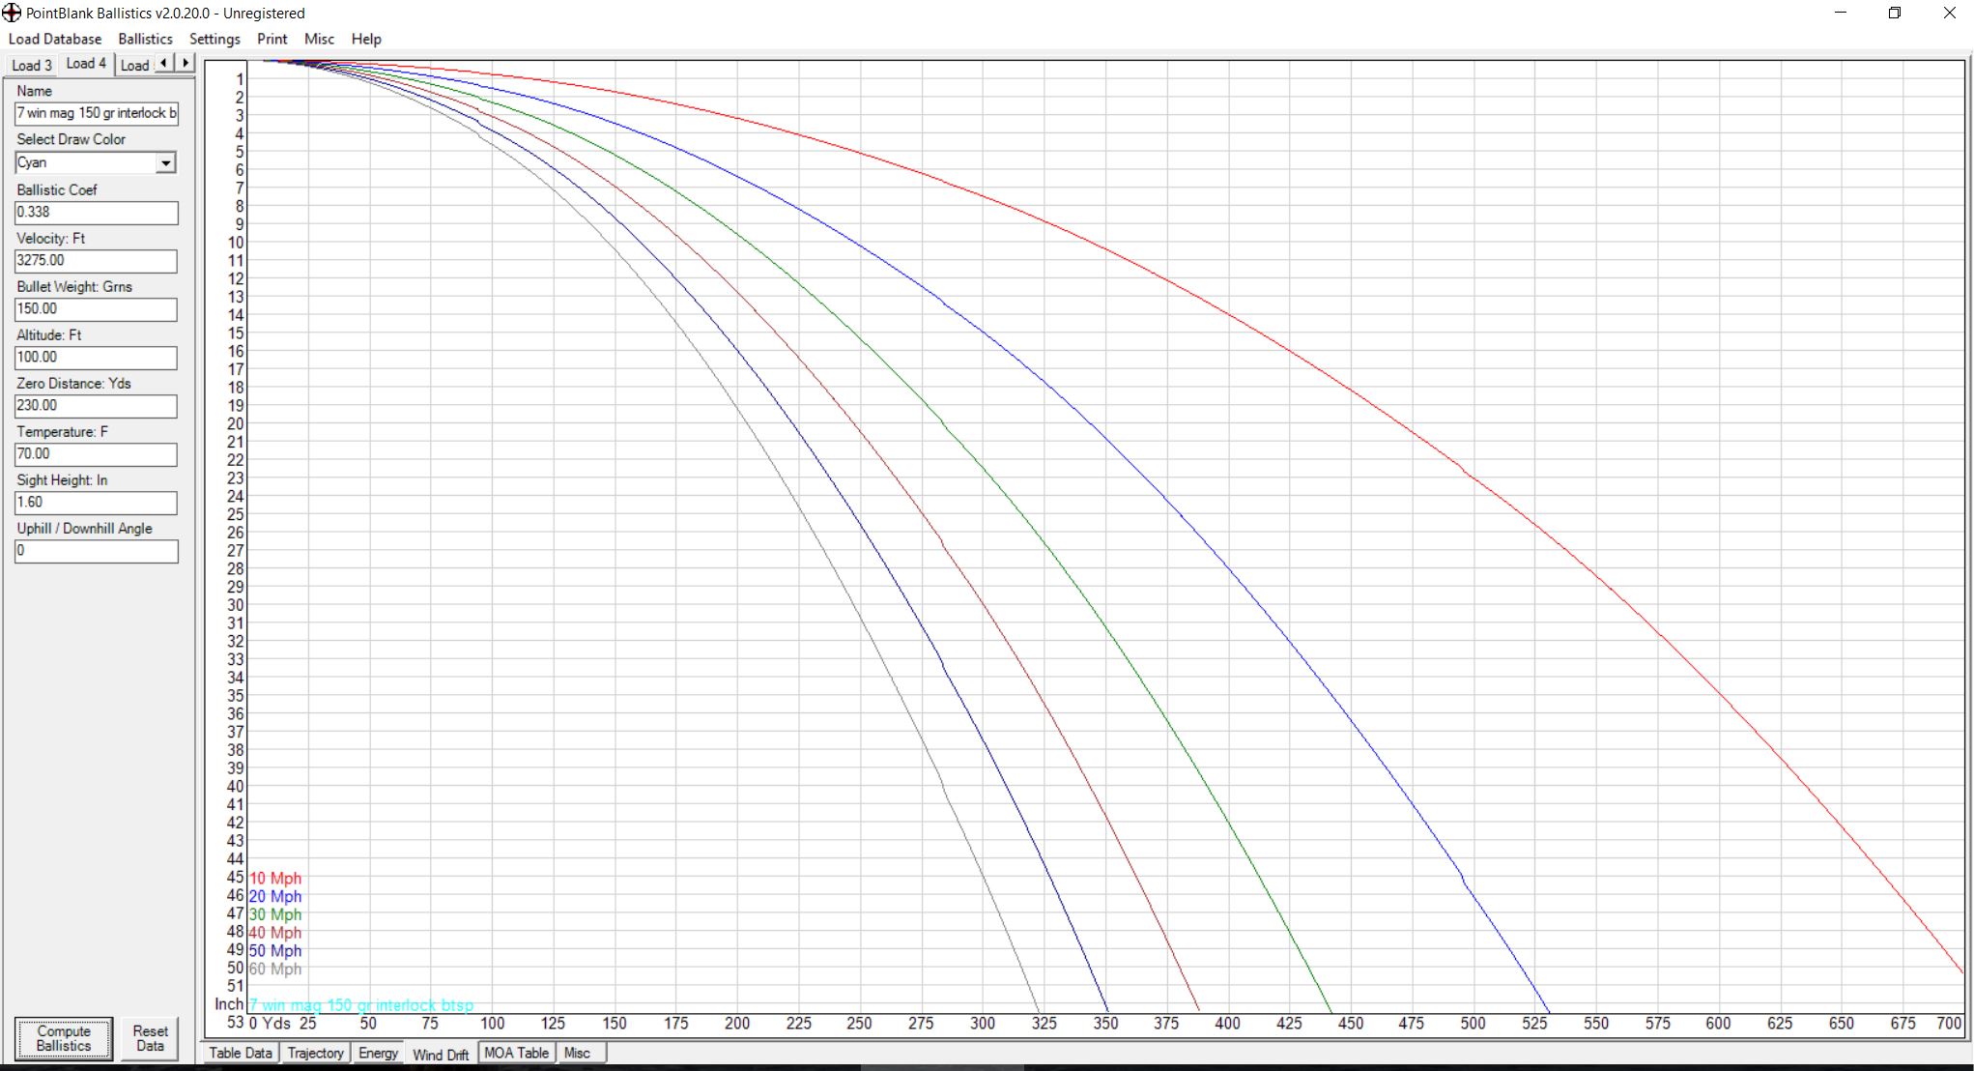Open the Print menu
The image size is (1974, 1071).
click(272, 39)
